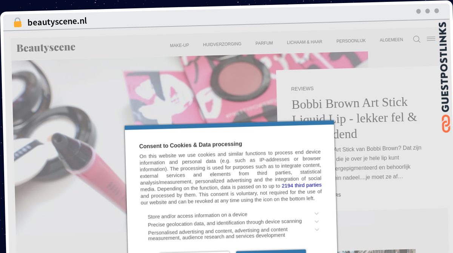
Task: Expand the 'Personalised advertising and content' chevron
Action: pos(317,229)
